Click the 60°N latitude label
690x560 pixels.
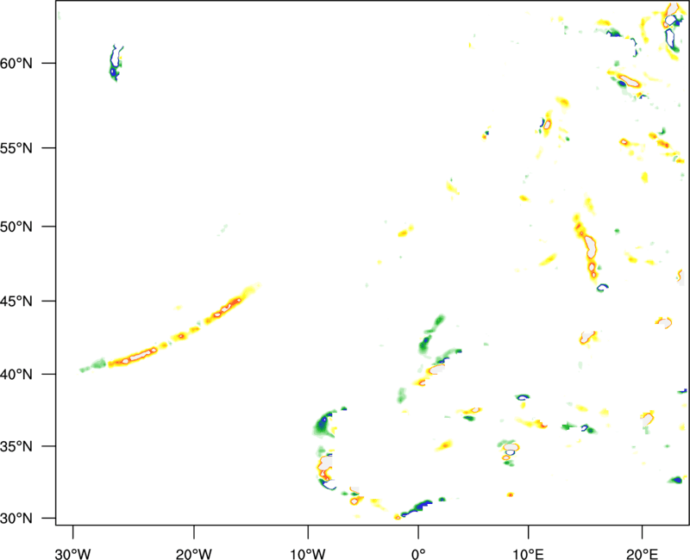click(x=16, y=64)
